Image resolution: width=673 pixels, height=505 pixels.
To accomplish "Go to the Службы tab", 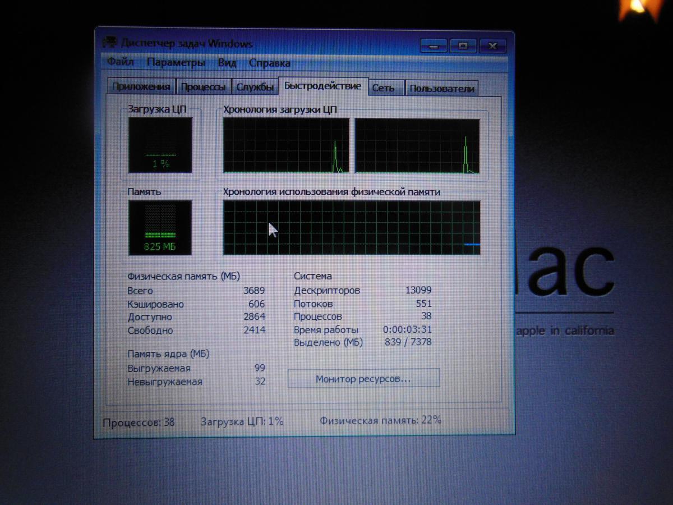I will (255, 87).
